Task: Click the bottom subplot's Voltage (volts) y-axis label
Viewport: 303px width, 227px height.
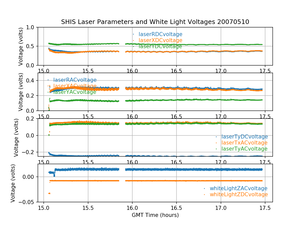Action: [13, 183]
